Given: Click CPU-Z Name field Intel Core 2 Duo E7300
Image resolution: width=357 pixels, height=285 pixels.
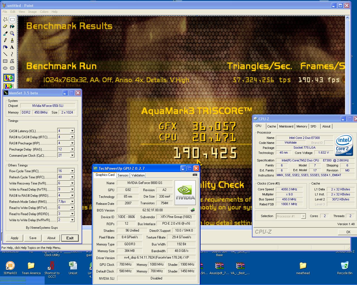Looking at the screenshot, I should (x=305, y=138).
